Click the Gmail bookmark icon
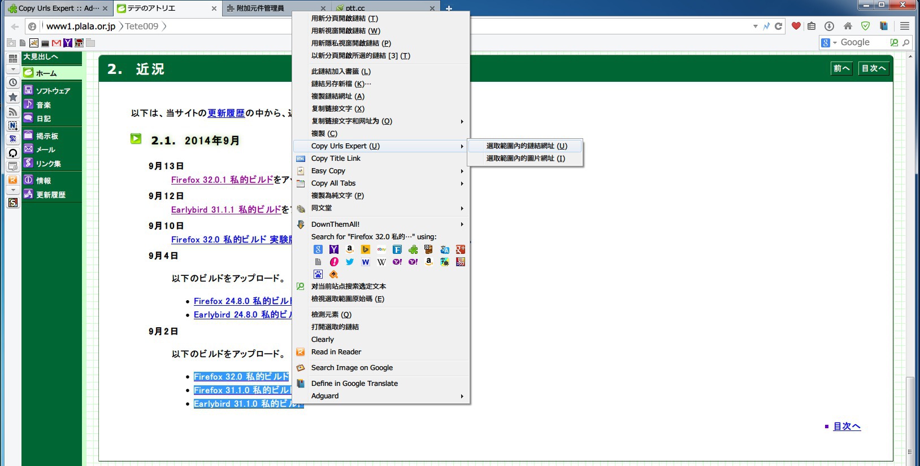 [57, 43]
